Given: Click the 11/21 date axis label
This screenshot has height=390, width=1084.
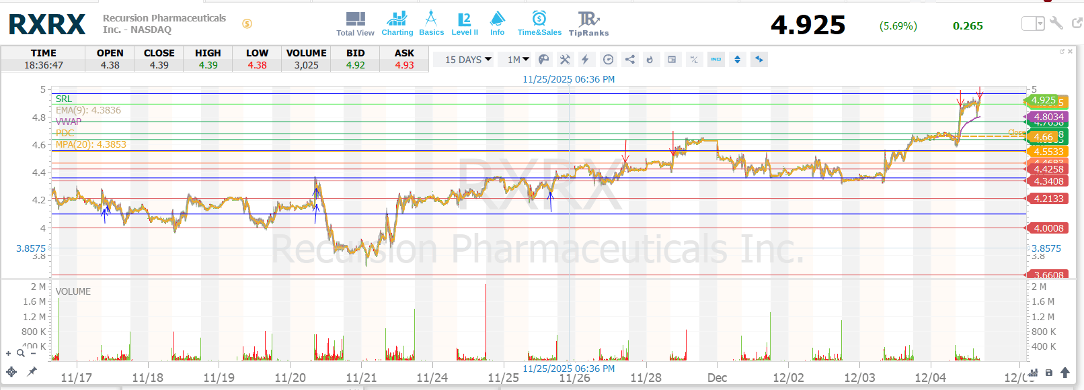Looking at the screenshot, I should point(361,378).
